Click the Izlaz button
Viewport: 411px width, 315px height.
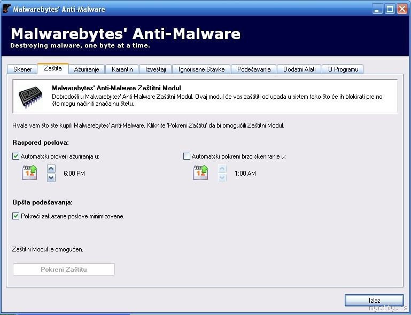pos(374,301)
